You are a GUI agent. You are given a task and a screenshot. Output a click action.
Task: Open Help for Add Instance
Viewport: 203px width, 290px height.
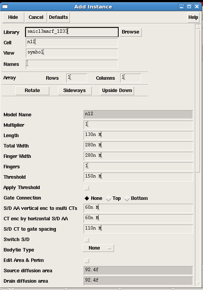[193, 17]
